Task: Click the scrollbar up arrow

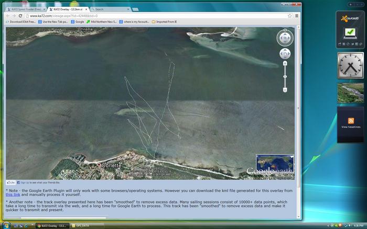Action: pyautogui.click(x=298, y=27)
